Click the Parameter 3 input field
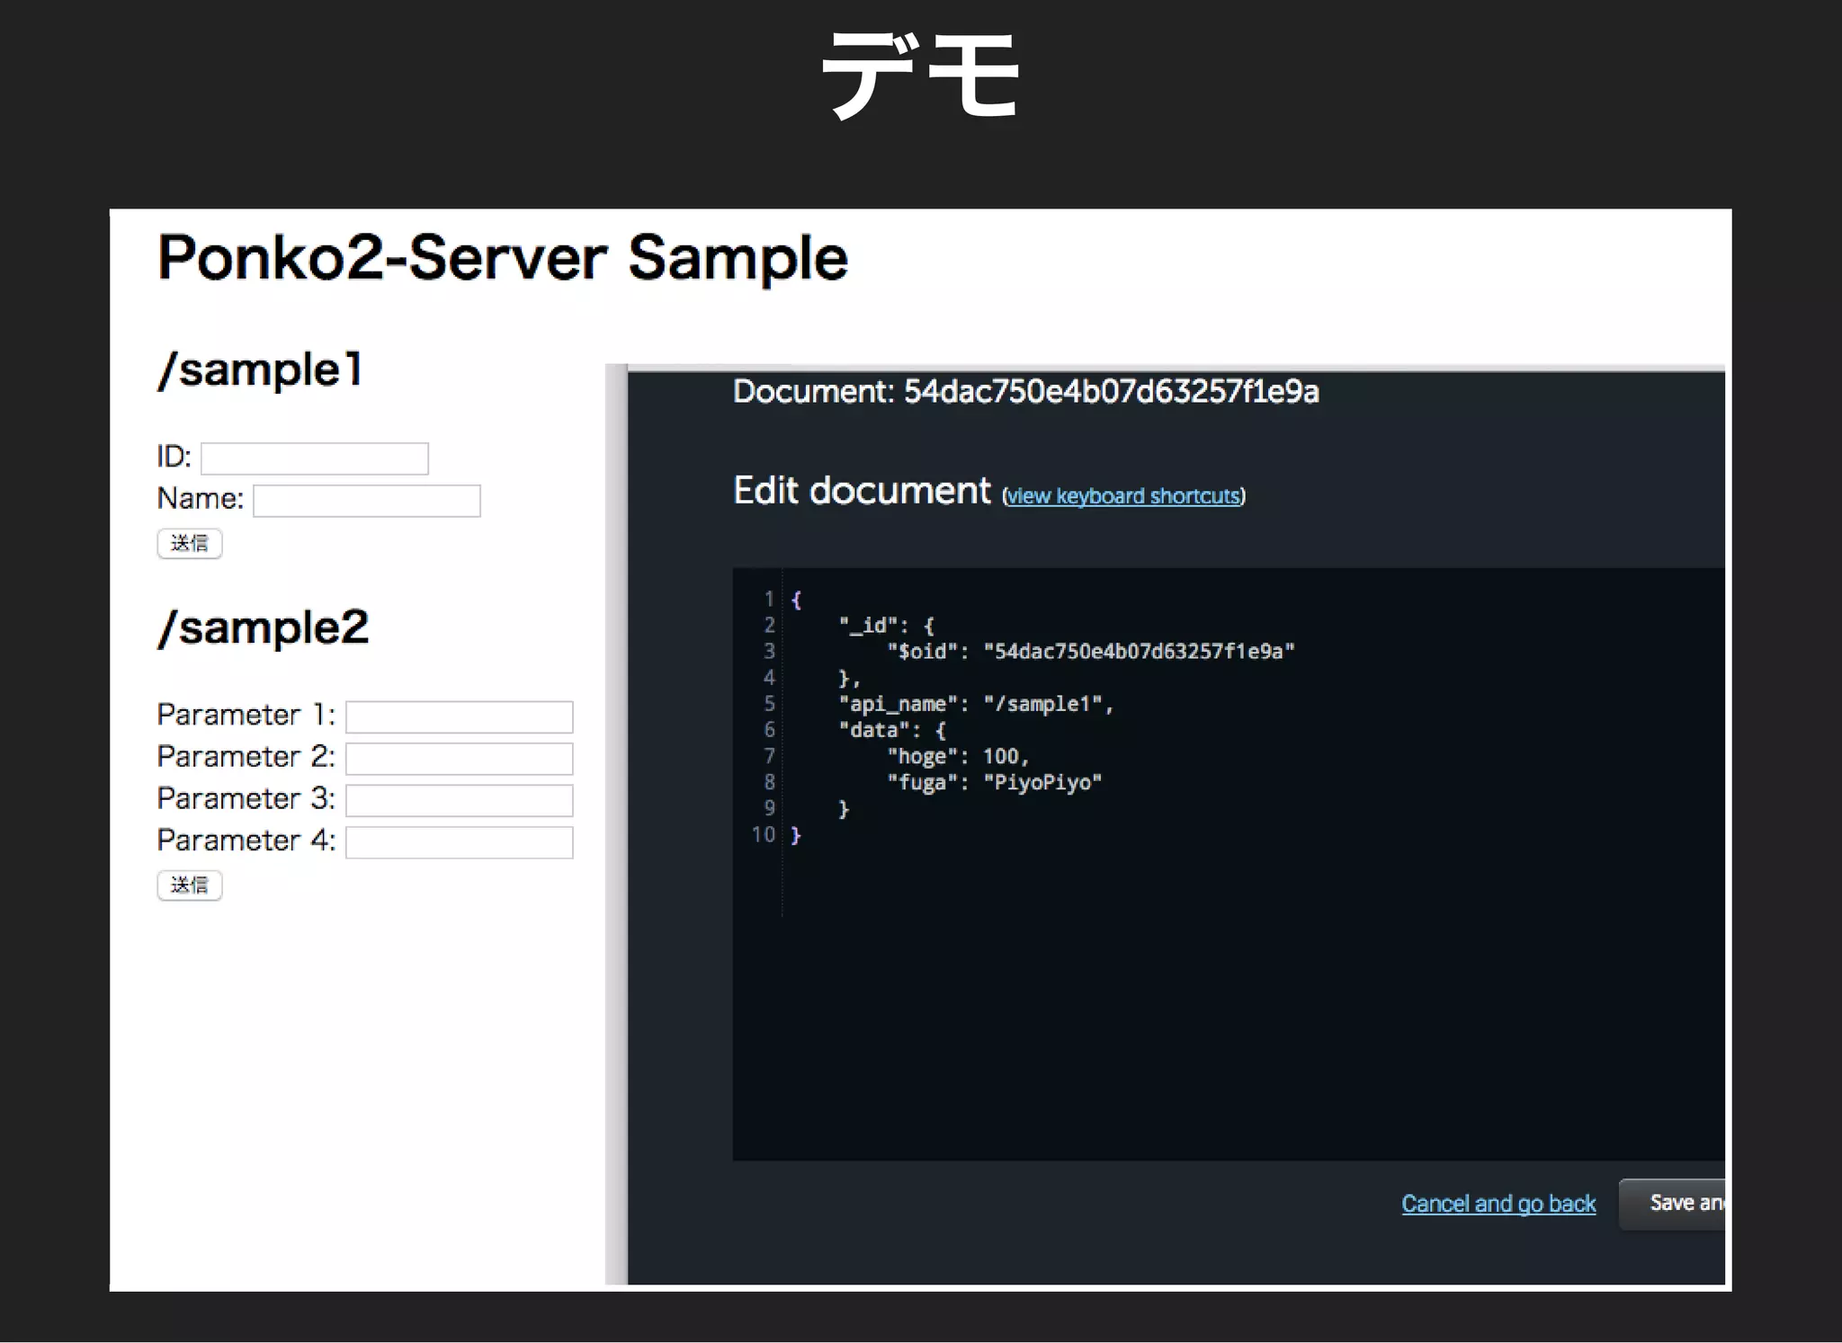 click(x=459, y=801)
